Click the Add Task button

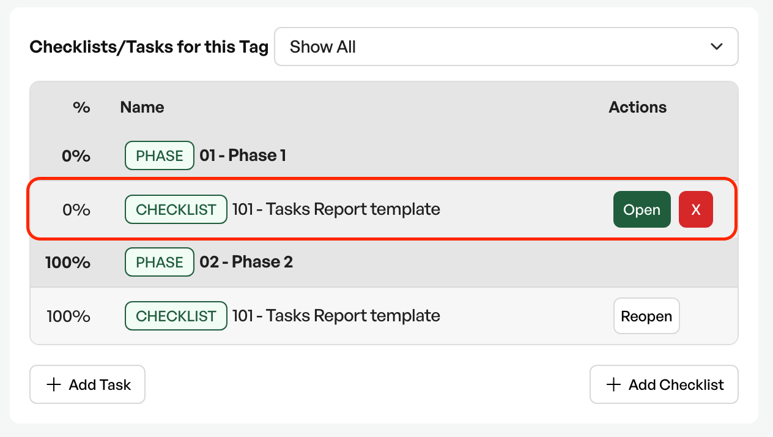[x=87, y=384]
